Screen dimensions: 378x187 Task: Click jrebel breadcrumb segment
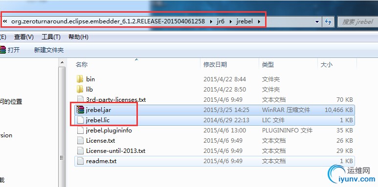[245, 21]
